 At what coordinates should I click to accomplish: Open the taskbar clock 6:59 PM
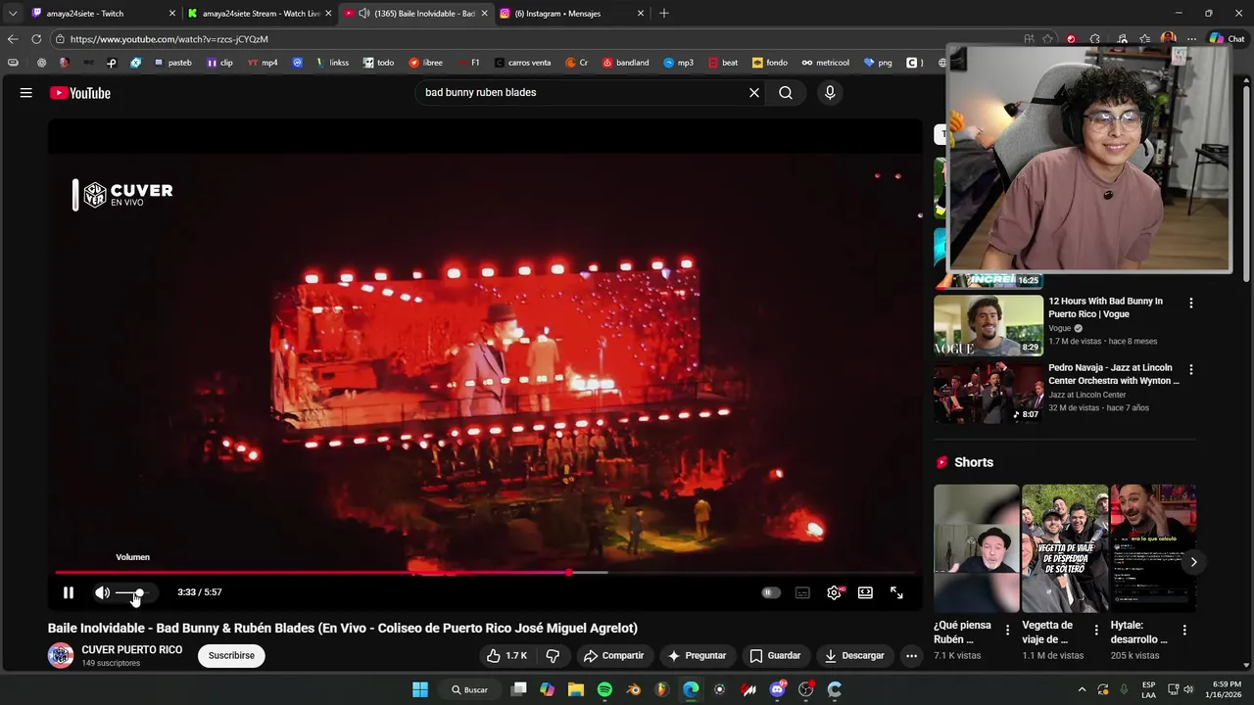(1226, 689)
